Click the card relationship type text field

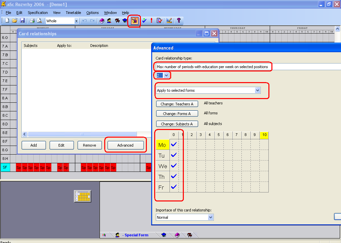213,67
